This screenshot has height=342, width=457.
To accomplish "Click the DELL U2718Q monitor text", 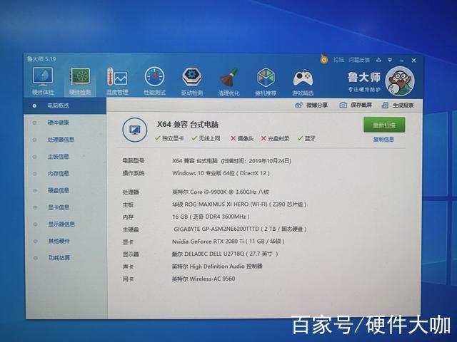I will (x=225, y=254).
